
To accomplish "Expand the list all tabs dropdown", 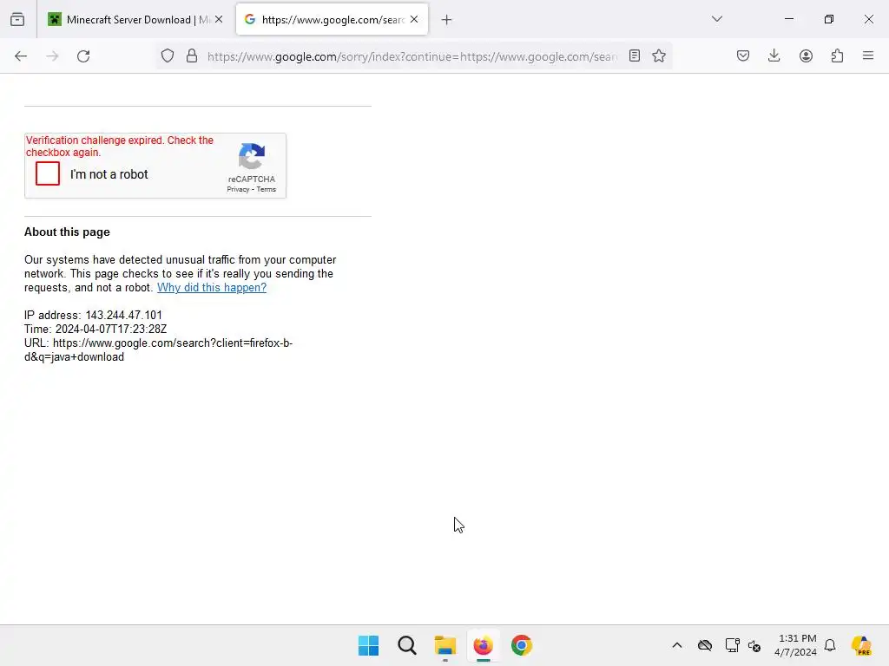I will (717, 19).
